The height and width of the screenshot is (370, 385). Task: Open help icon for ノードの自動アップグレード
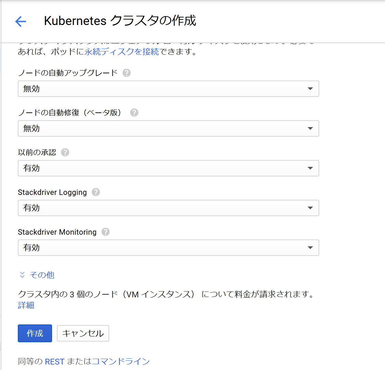pyautogui.click(x=126, y=73)
